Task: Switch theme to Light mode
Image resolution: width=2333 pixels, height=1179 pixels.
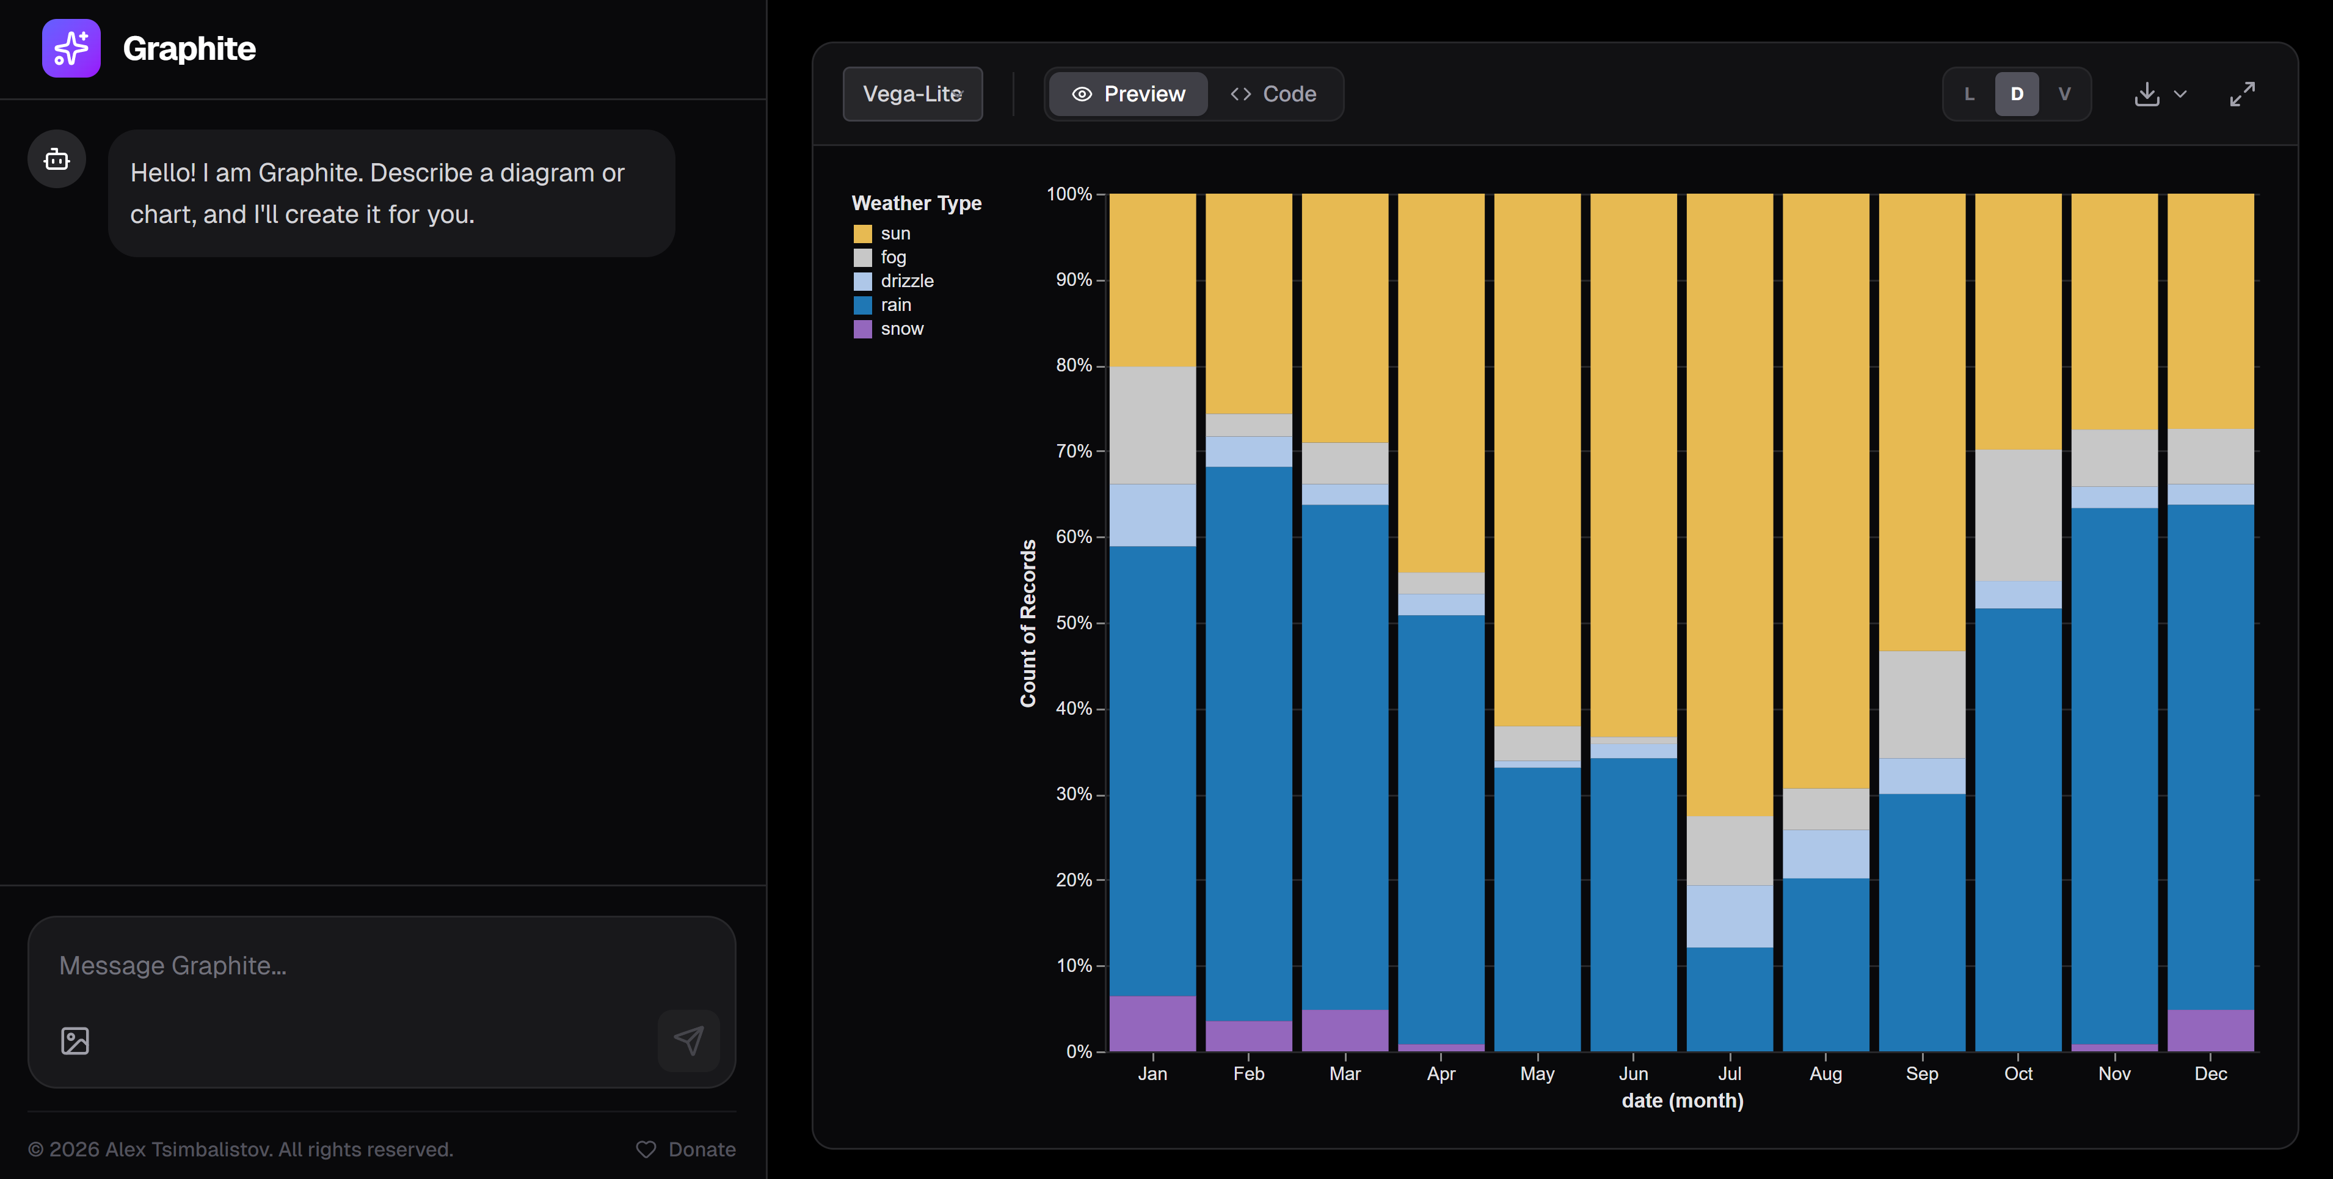Action: tap(1970, 93)
